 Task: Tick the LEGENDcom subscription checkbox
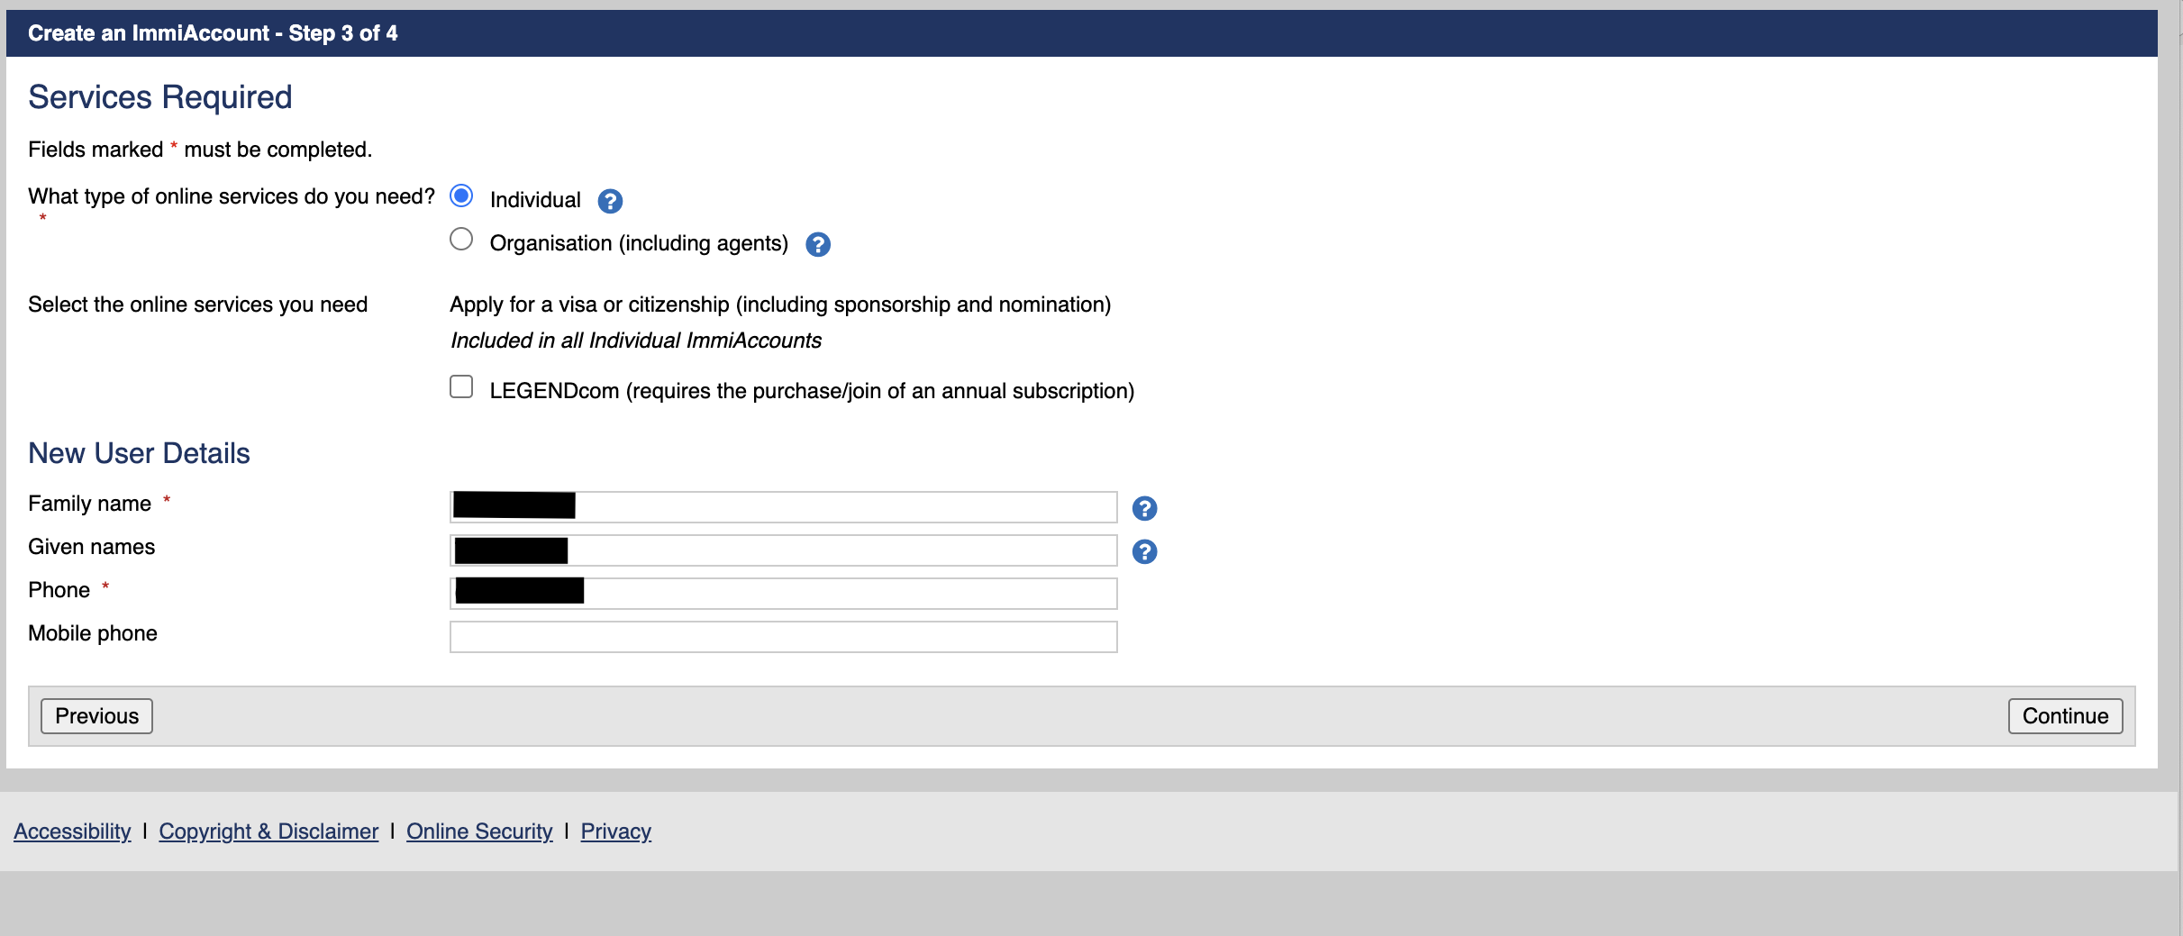pos(461,386)
